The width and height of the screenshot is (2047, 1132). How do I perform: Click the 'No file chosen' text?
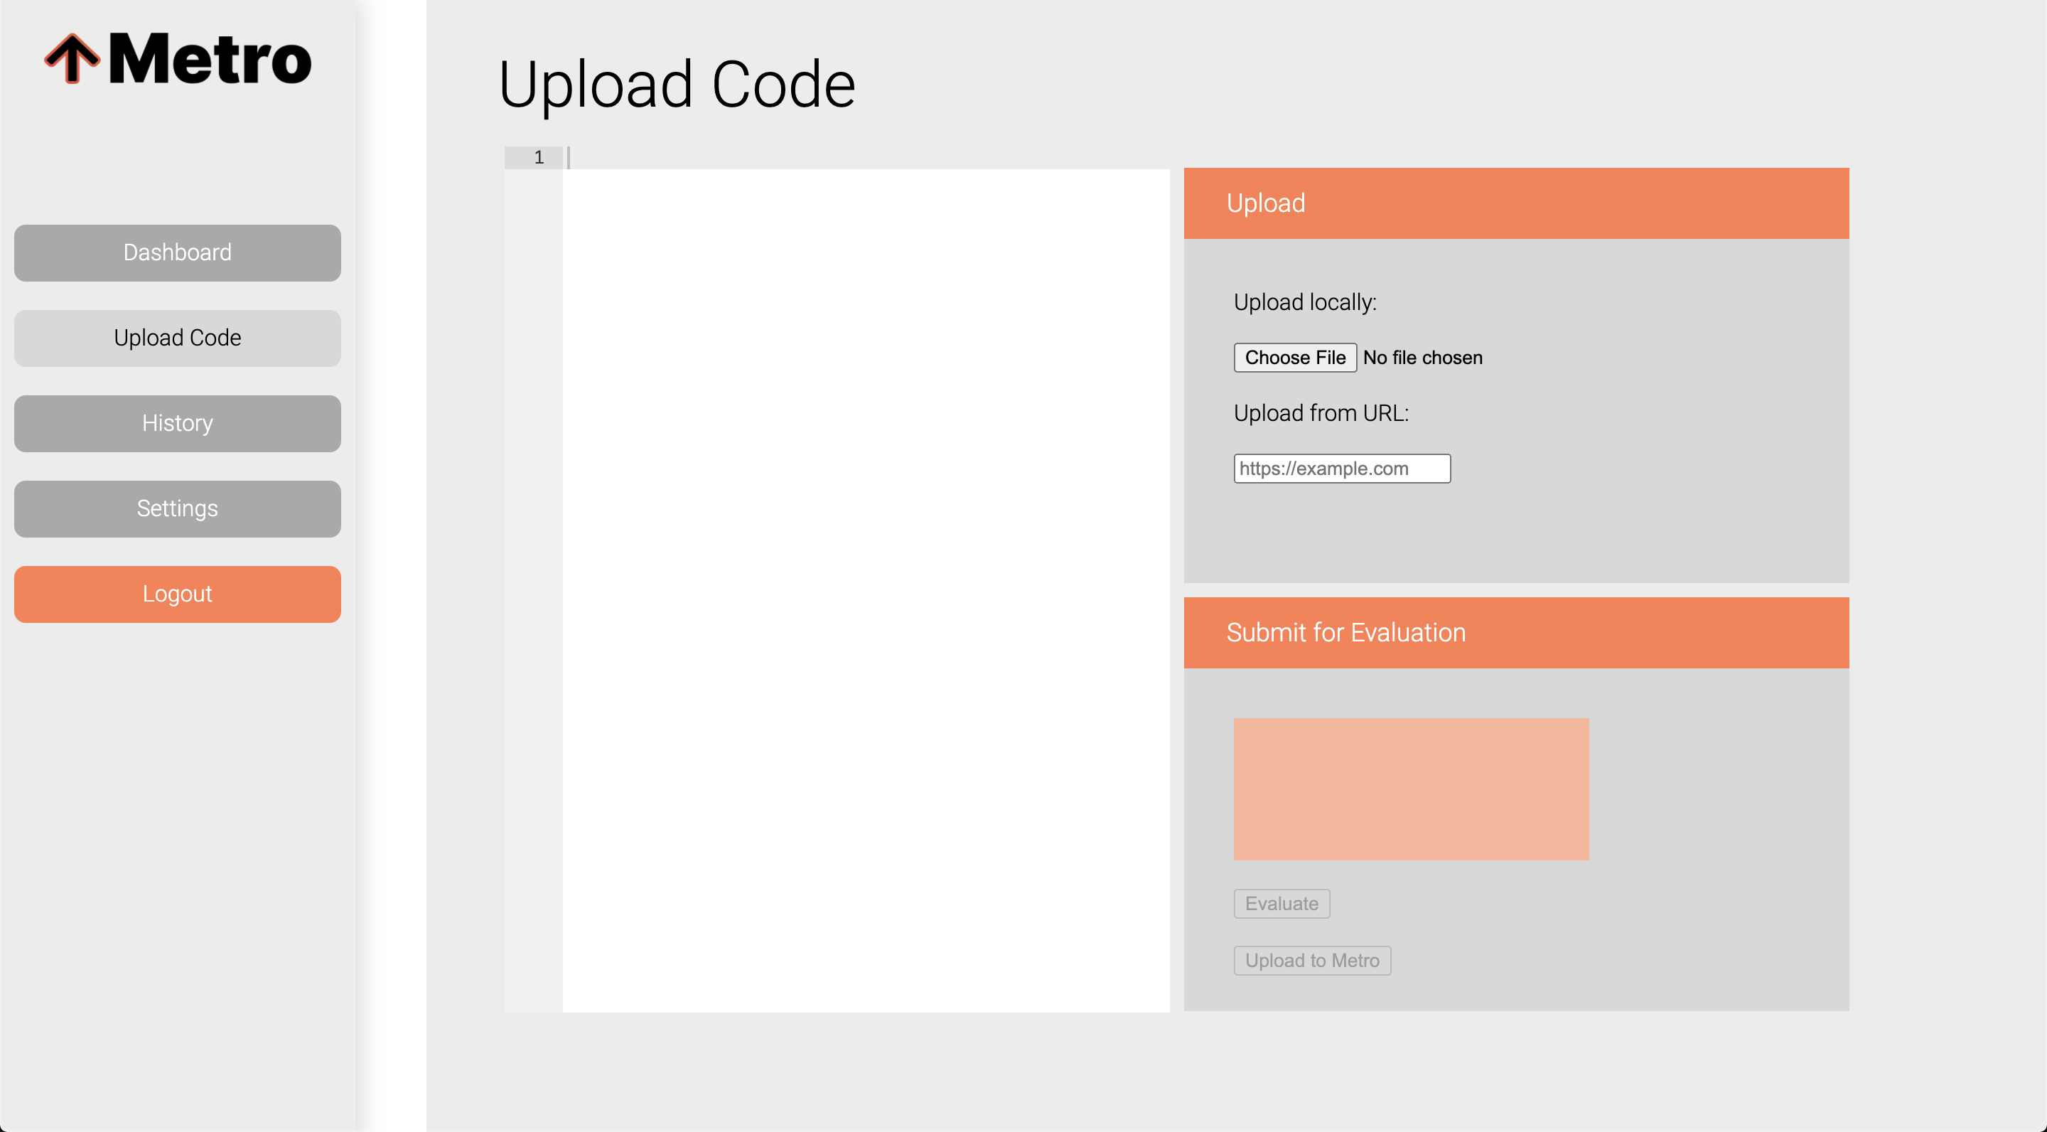[x=1422, y=358]
